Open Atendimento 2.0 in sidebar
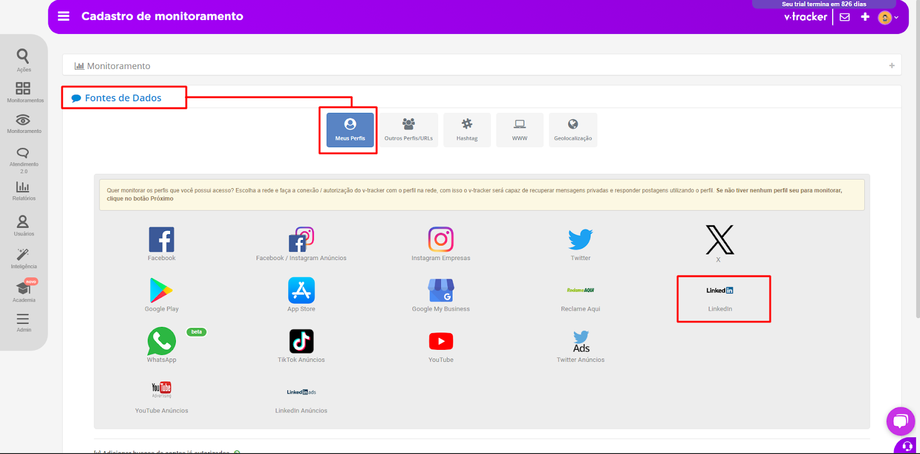Screen dimensions: 920x454 click(x=24, y=159)
